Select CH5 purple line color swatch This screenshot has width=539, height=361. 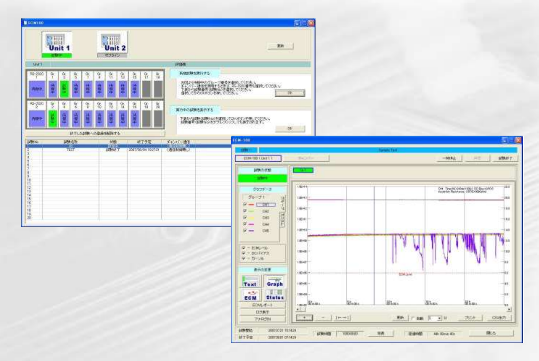(251, 231)
